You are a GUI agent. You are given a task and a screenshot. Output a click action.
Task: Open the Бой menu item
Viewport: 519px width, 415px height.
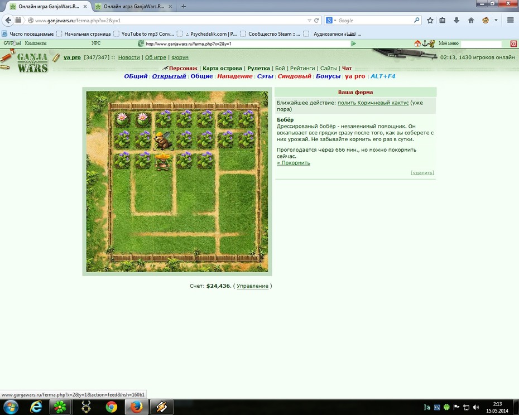[280, 68]
